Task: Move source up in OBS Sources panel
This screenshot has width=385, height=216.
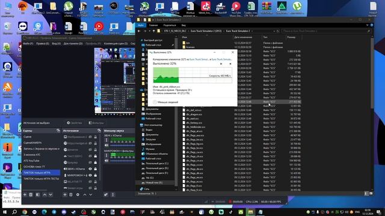Action: click(84, 194)
